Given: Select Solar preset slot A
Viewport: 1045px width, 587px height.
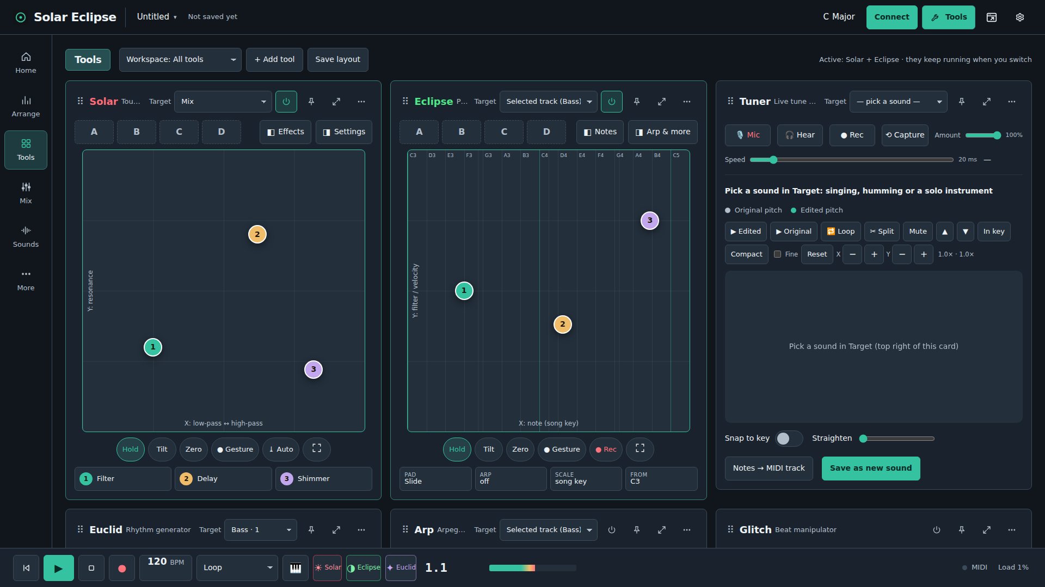Looking at the screenshot, I should (94, 132).
